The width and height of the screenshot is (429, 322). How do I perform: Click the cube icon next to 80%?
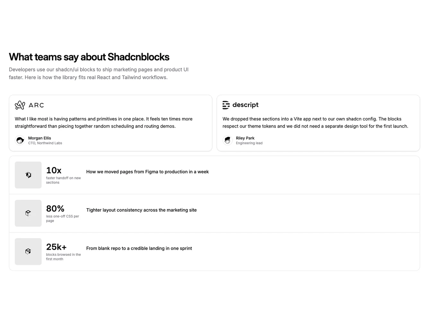point(28,213)
